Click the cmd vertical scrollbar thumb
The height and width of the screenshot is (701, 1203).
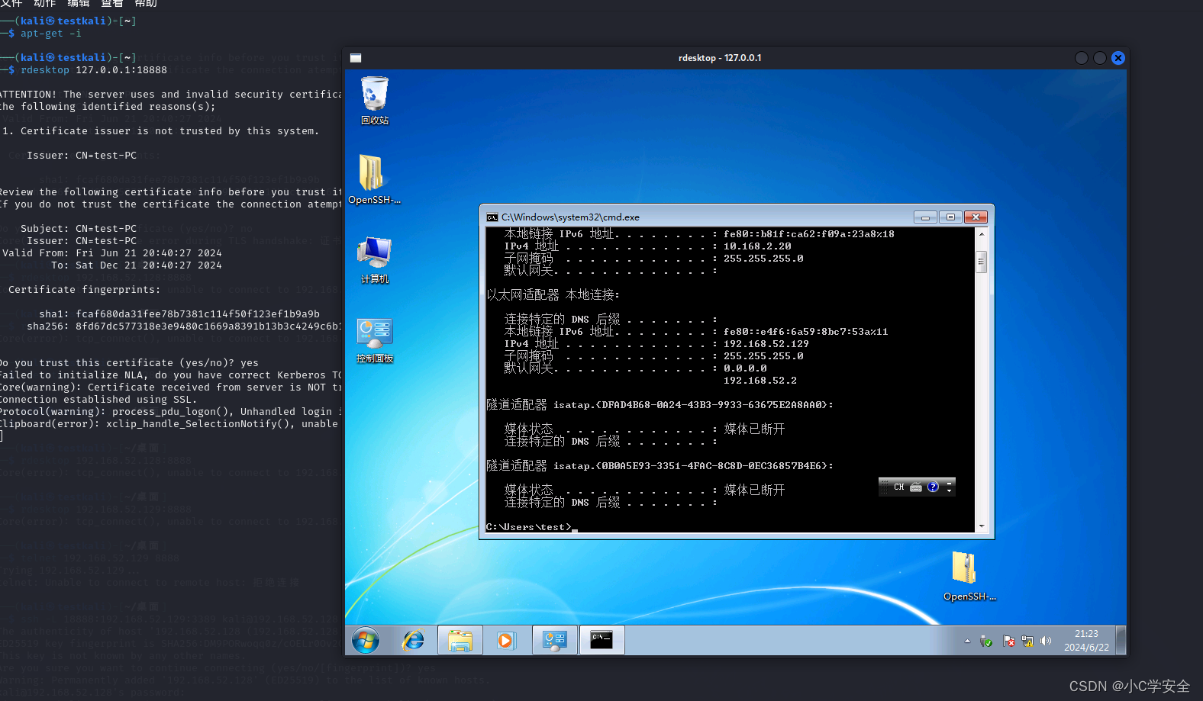[x=982, y=262]
